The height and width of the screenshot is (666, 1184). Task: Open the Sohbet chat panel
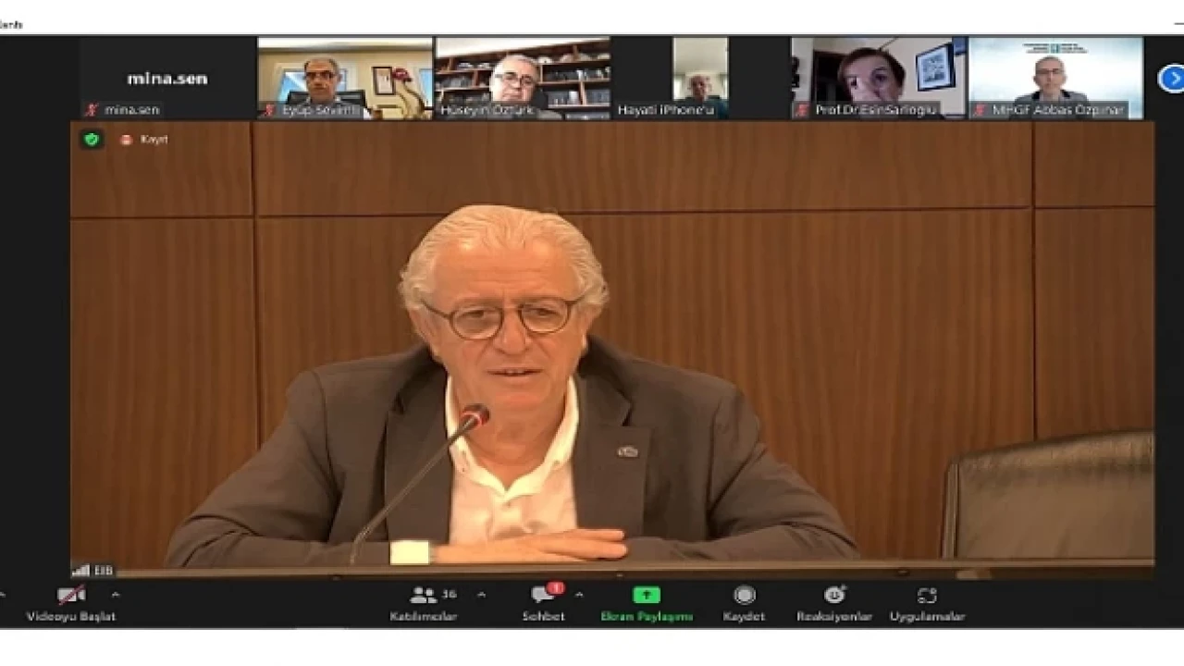point(543,596)
